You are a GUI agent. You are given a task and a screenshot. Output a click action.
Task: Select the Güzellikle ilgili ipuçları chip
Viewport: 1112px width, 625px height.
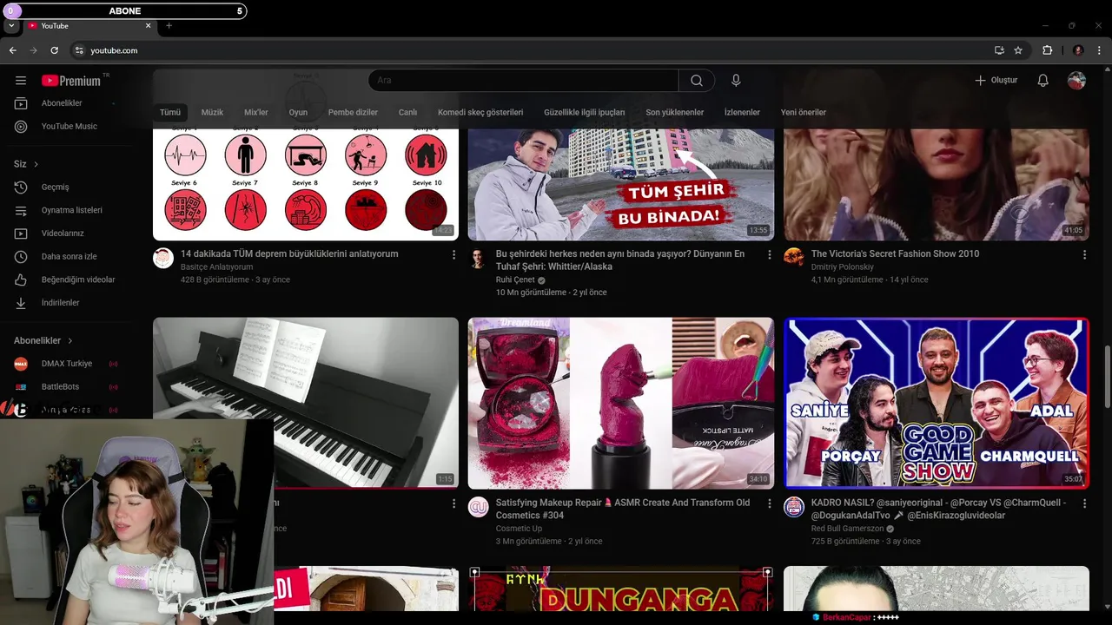(584, 113)
